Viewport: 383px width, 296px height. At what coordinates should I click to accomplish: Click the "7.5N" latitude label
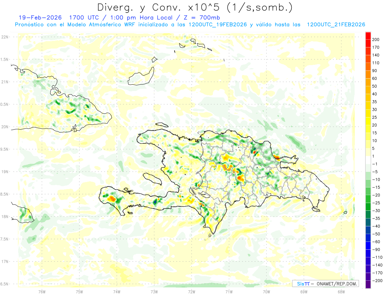coord(4,239)
